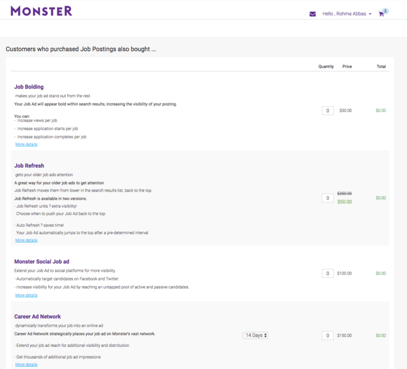The image size is (407, 369).
Task: Click the Job Bolding $0.00 total
Action: coord(381,110)
